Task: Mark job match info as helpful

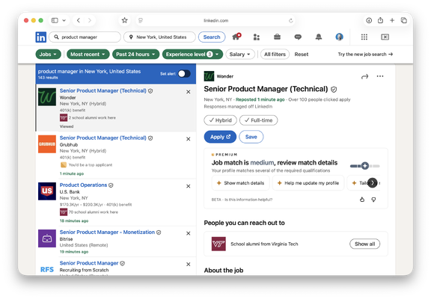Action: [x=362, y=200]
